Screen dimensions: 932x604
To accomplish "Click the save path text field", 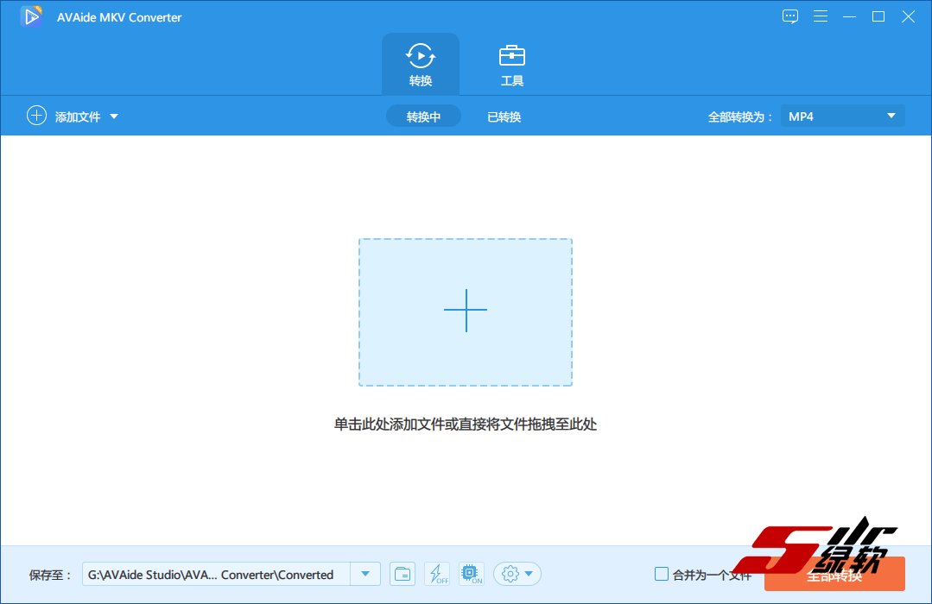I will [216, 574].
